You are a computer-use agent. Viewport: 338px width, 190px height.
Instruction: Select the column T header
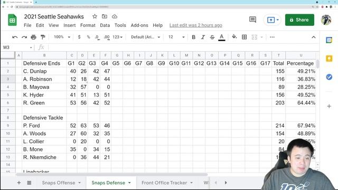(278, 55)
